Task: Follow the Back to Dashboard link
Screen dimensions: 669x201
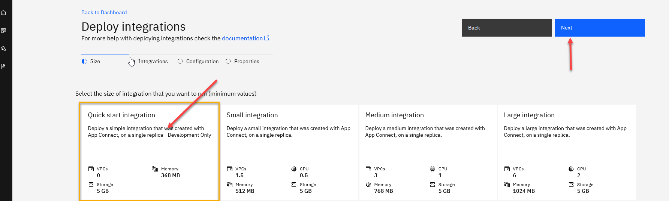Action: pos(104,12)
